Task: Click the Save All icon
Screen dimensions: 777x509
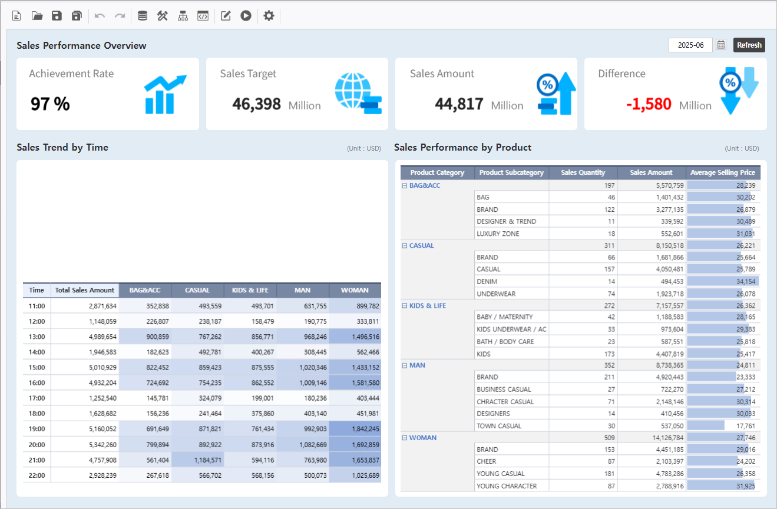Action: [77, 16]
